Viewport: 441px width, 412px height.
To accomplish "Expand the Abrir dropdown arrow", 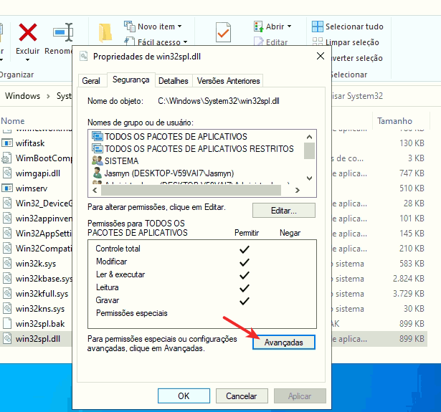I will click(290, 27).
